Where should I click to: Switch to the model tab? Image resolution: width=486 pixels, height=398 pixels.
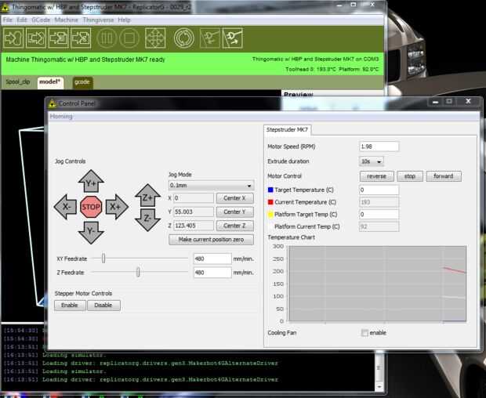click(x=50, y=82)
